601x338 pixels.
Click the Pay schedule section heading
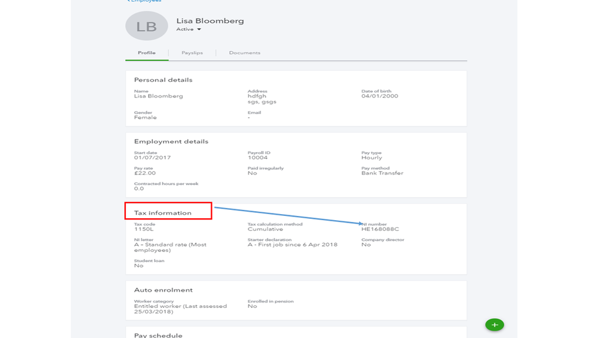point(158,335)
